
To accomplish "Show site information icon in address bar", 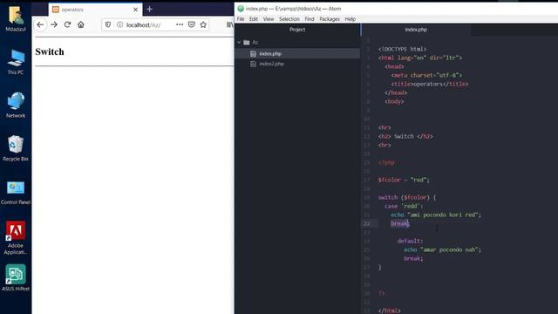I will [x=120, y=24].
